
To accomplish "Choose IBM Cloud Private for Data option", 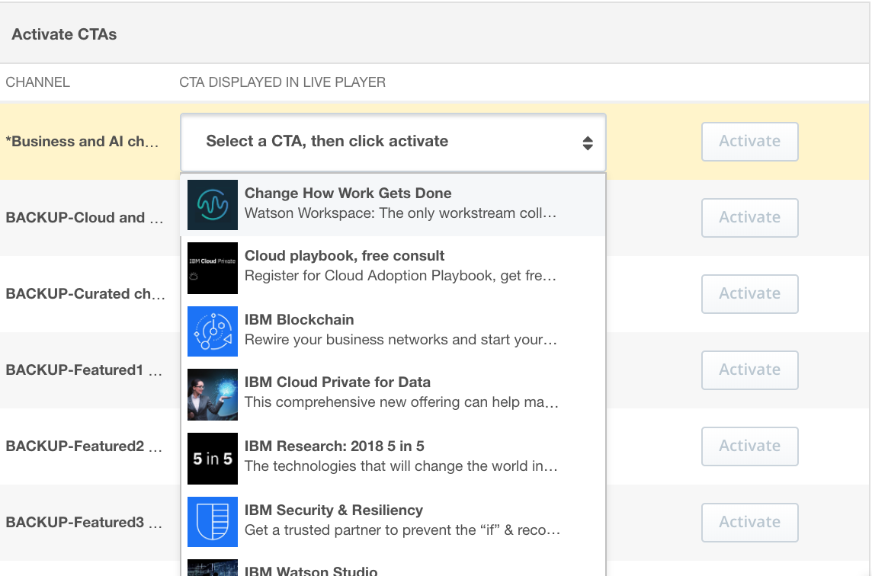I will click(x=393, y=395).
